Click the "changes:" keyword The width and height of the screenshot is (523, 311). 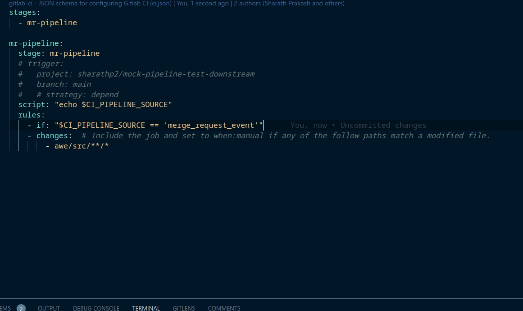point(53,135)
